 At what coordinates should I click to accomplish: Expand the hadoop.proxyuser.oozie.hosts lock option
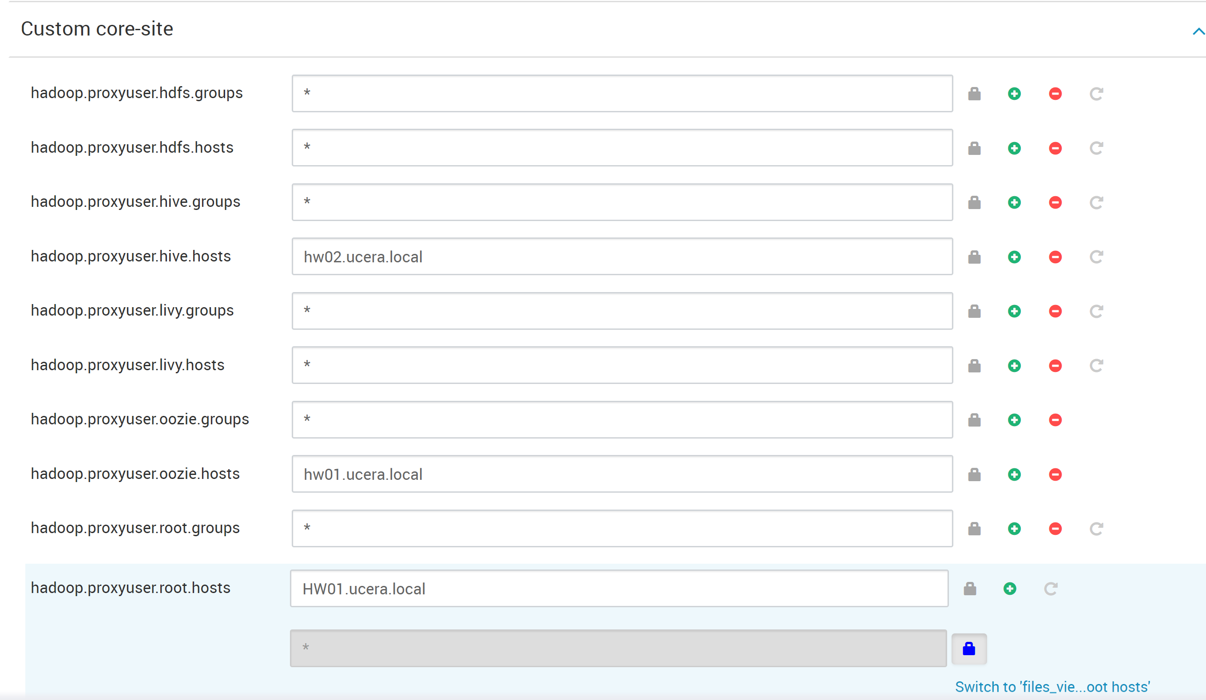(974, 474)
